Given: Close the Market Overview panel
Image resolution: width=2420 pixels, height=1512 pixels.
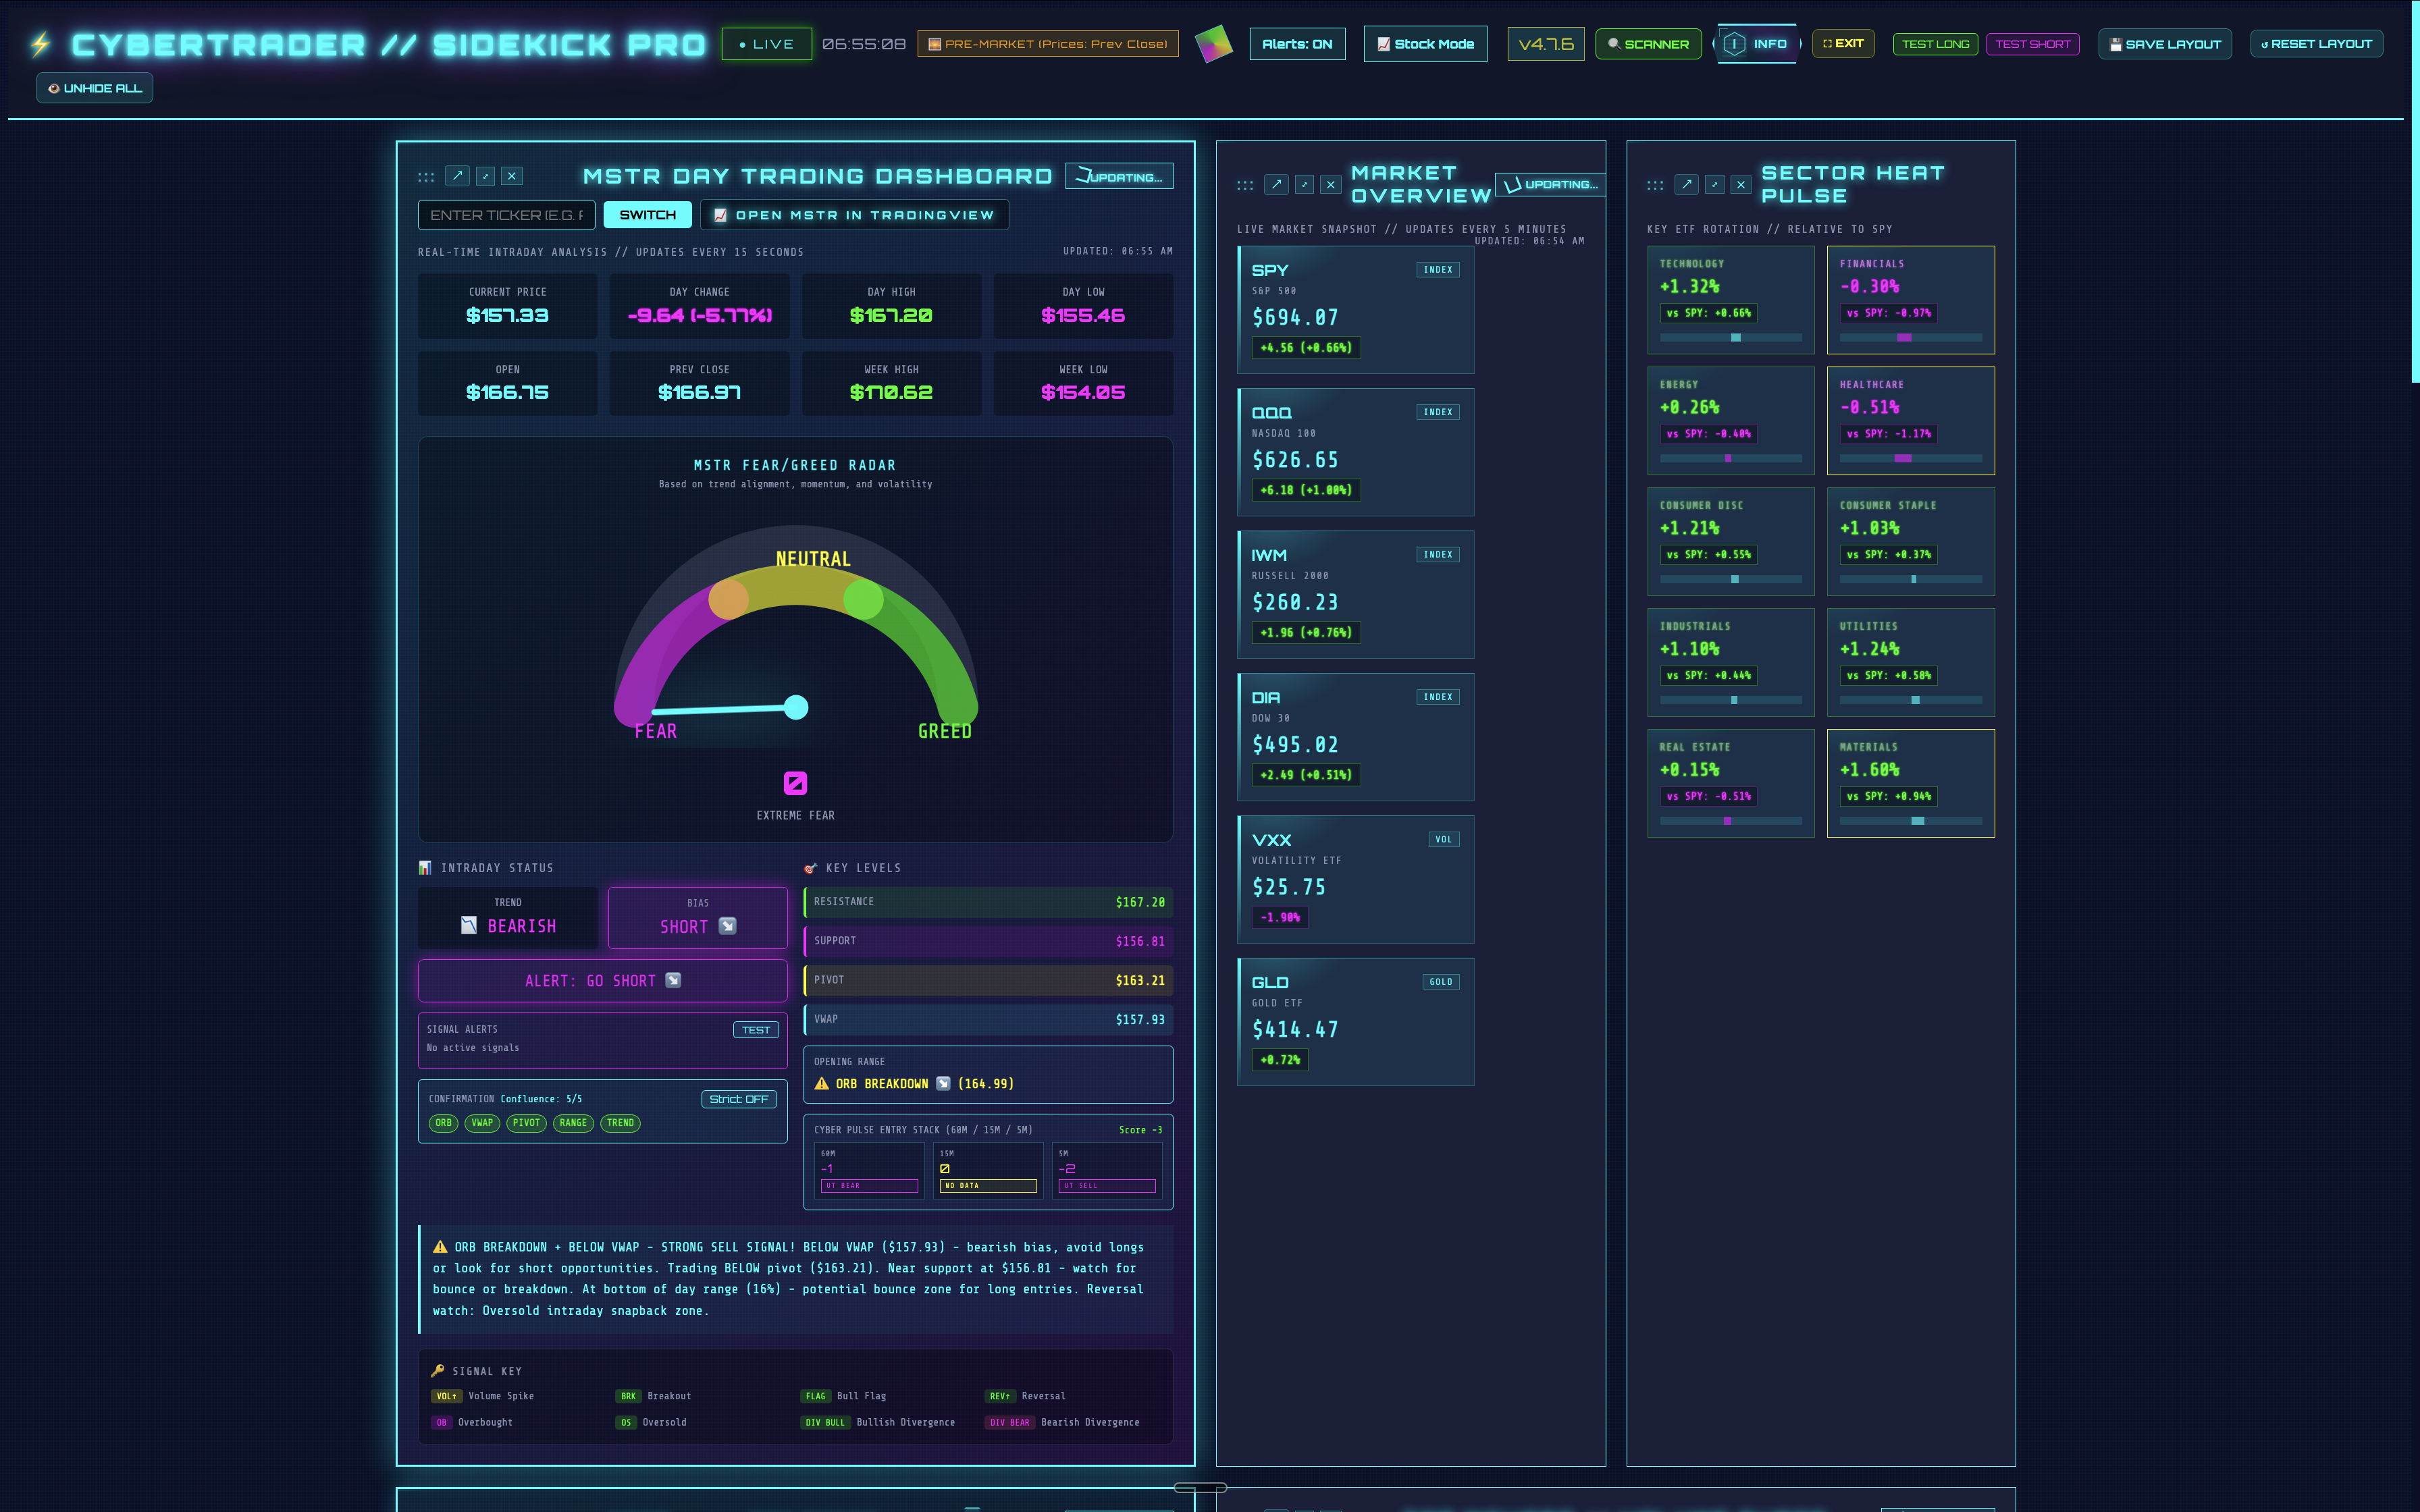Looking at the screenshot, I should (x=1331, y=185).
